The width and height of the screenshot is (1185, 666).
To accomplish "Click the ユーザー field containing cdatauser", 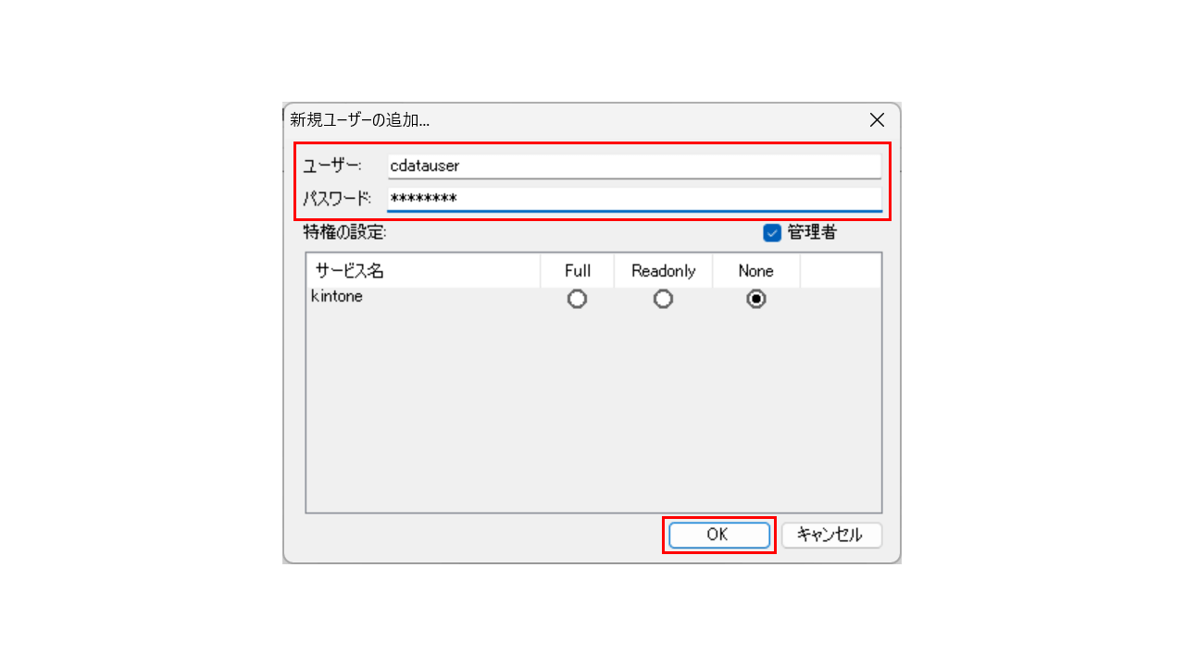I will click(634, 166).
